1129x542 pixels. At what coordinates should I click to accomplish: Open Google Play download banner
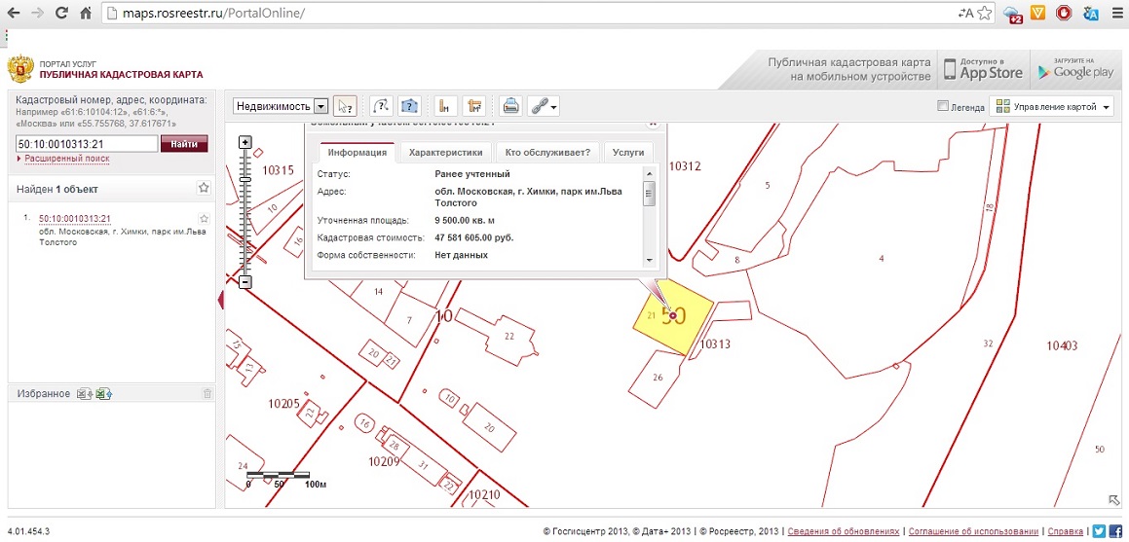tap(1075, 69)
